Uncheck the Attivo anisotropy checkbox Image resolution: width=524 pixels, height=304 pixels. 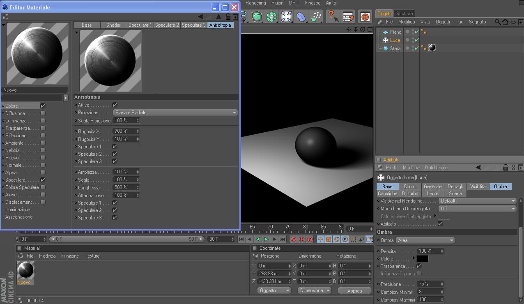[x=115, y=105]
